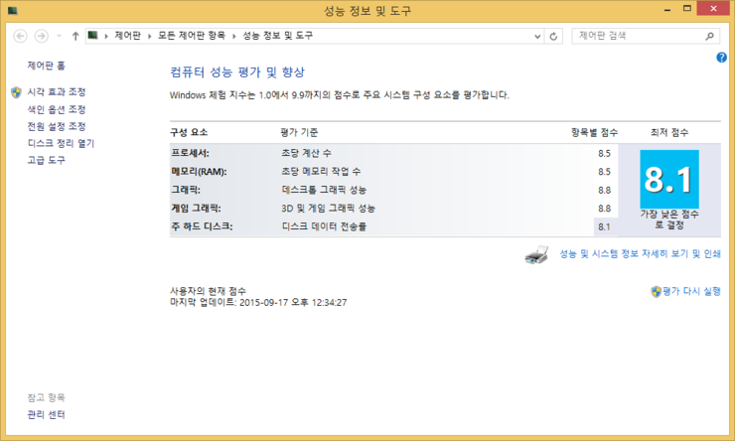Open the recent locations dropdown arrow
This screenshot has width=735, height=441.
pyautogui.click(x=59, y=36)
